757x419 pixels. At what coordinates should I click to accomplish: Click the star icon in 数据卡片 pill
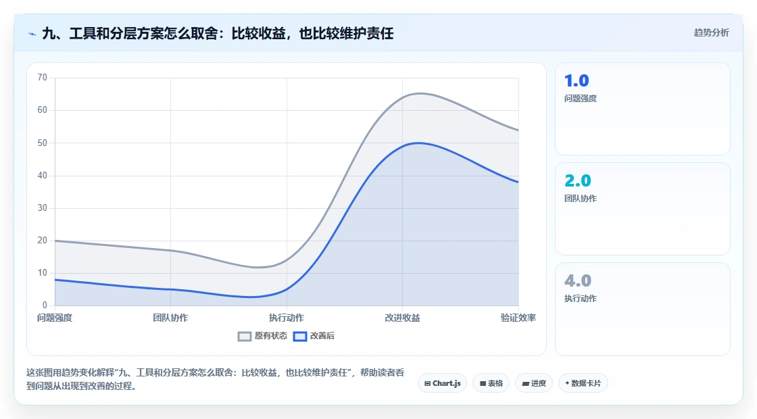coord(567,383)
